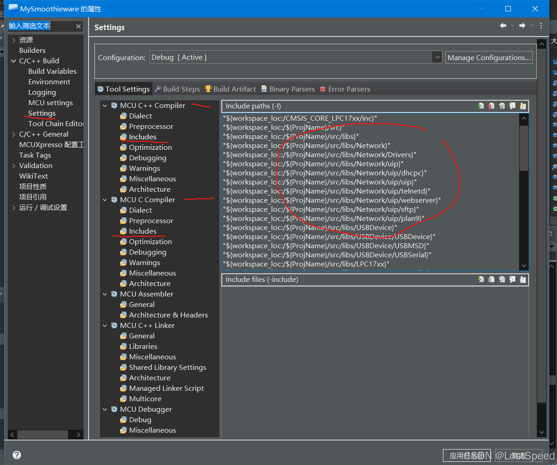Open Managed Linker Script settings
The height and width of the screenshot is (465, 557).
click(x=166, y=388)
